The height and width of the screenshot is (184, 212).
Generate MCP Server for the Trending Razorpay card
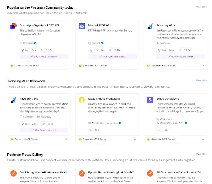(39, 139)
